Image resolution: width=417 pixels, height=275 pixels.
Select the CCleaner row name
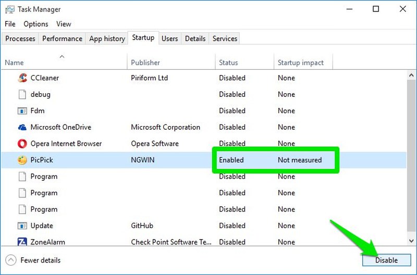pyautogui.click(x=45, y=78)
